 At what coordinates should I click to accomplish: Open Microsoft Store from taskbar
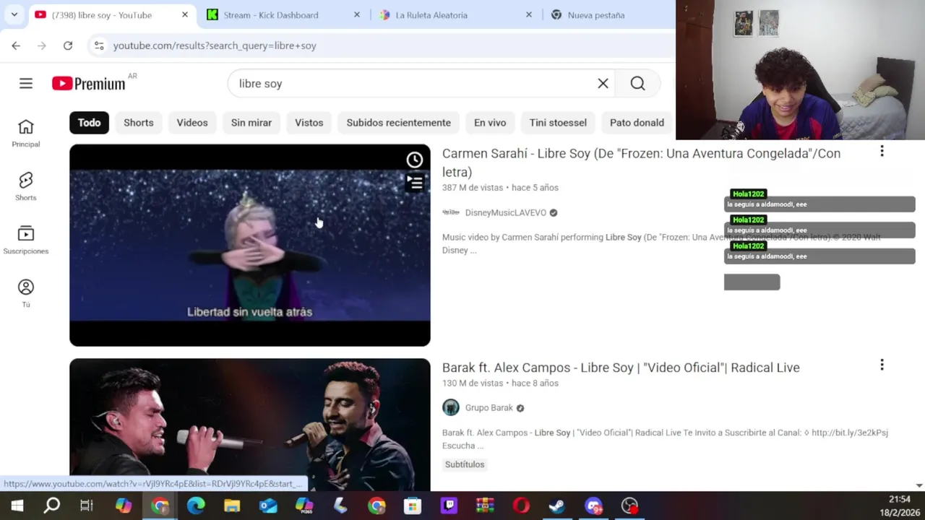click(413, 506)
